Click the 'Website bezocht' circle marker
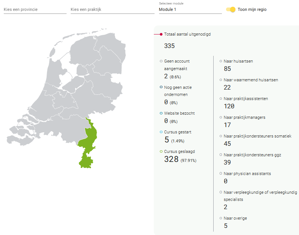 (161, 113)
